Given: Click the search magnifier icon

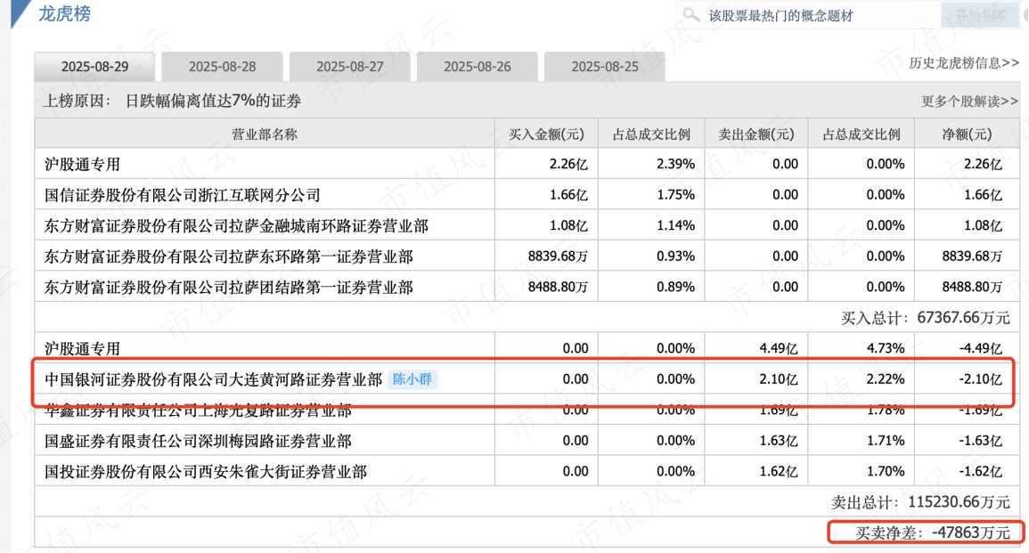Looking at the screenshot, I should 690,14.
